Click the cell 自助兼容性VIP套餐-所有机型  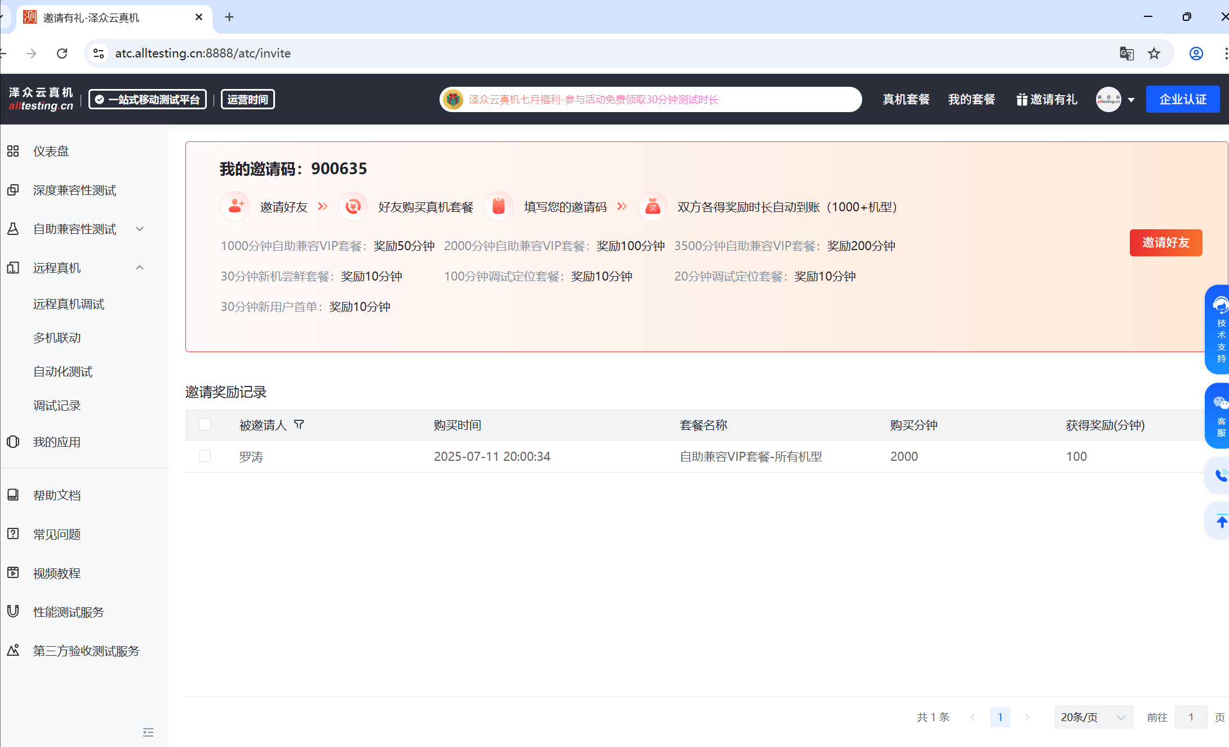751,456
